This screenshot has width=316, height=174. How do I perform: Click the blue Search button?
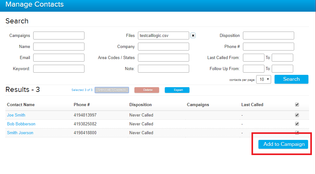point(291,79)
